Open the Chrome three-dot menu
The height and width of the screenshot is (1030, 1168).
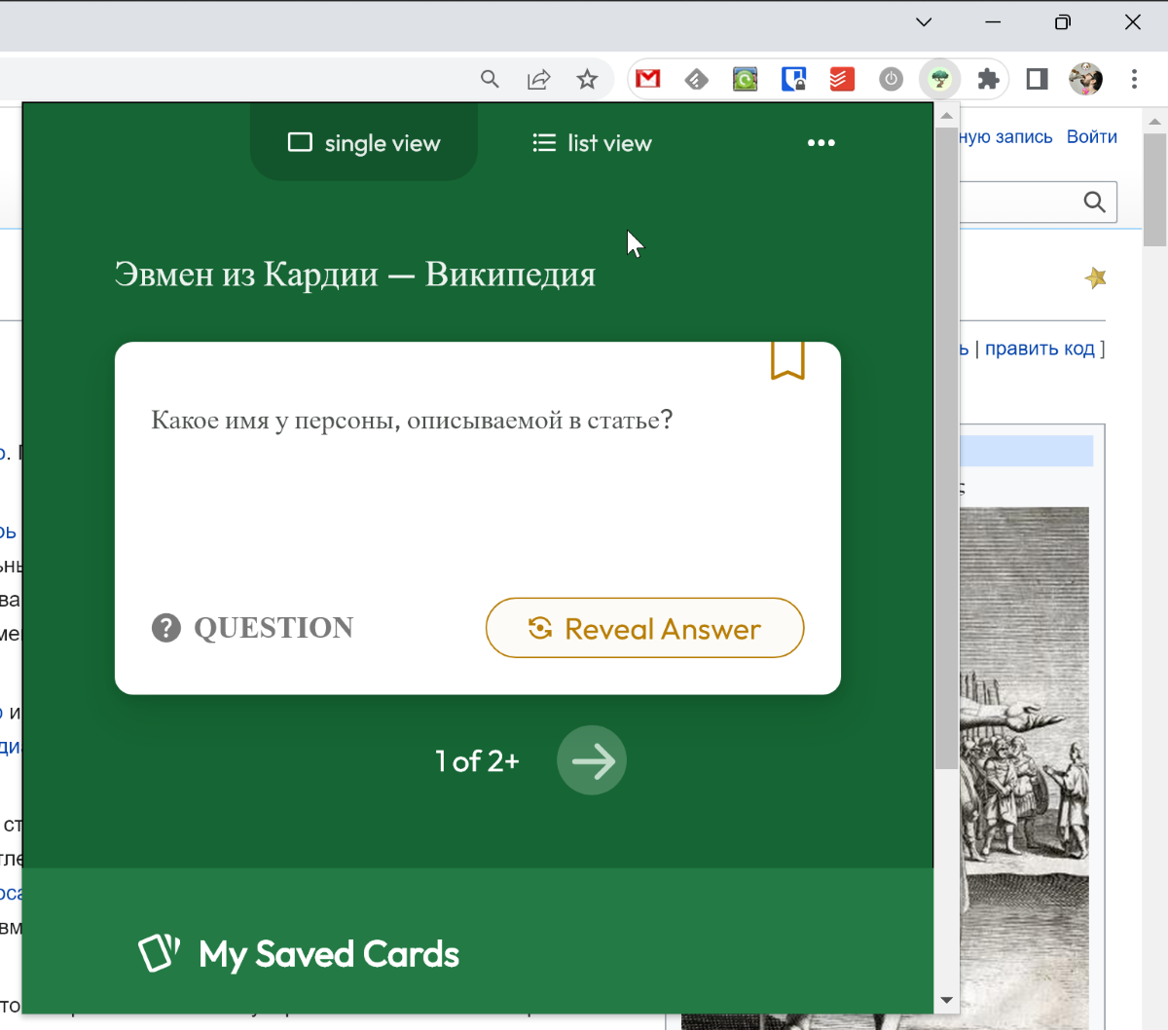click(x=1134, y=79)
